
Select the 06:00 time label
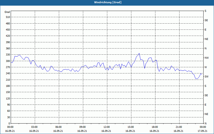click(x=58, y=127)
